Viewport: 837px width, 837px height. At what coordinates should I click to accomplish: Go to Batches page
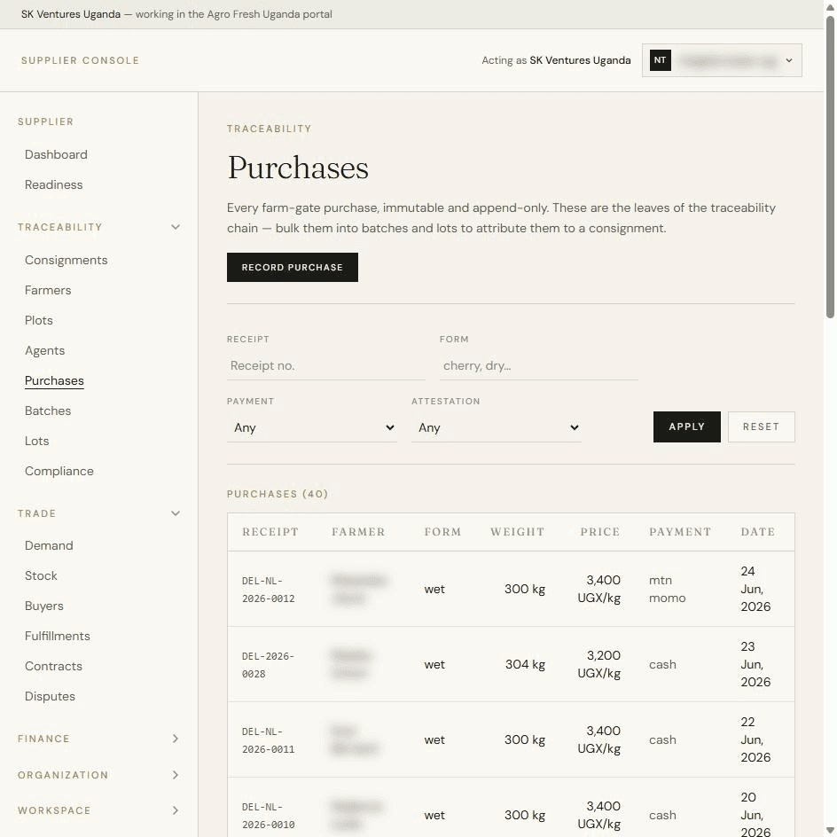point(48,411)
